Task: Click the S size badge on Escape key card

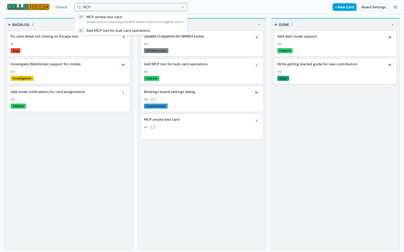Action: point(123,37)
